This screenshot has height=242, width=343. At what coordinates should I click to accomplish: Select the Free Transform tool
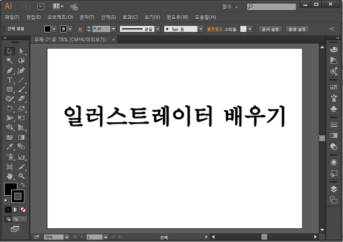coord(21,118)
